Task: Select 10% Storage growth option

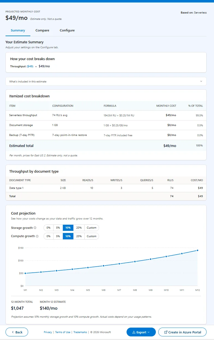Action: click(68, 228)
